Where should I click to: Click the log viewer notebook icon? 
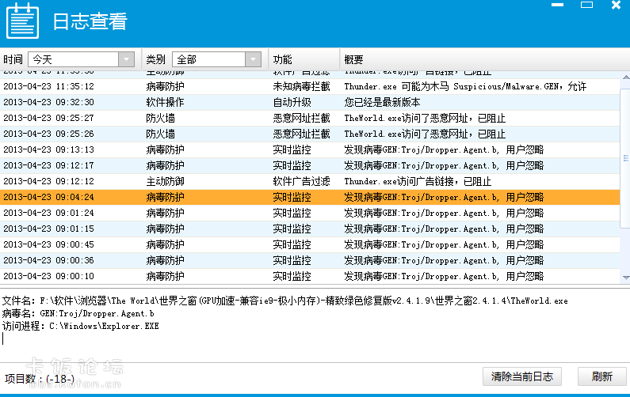[x=22, y=21]
